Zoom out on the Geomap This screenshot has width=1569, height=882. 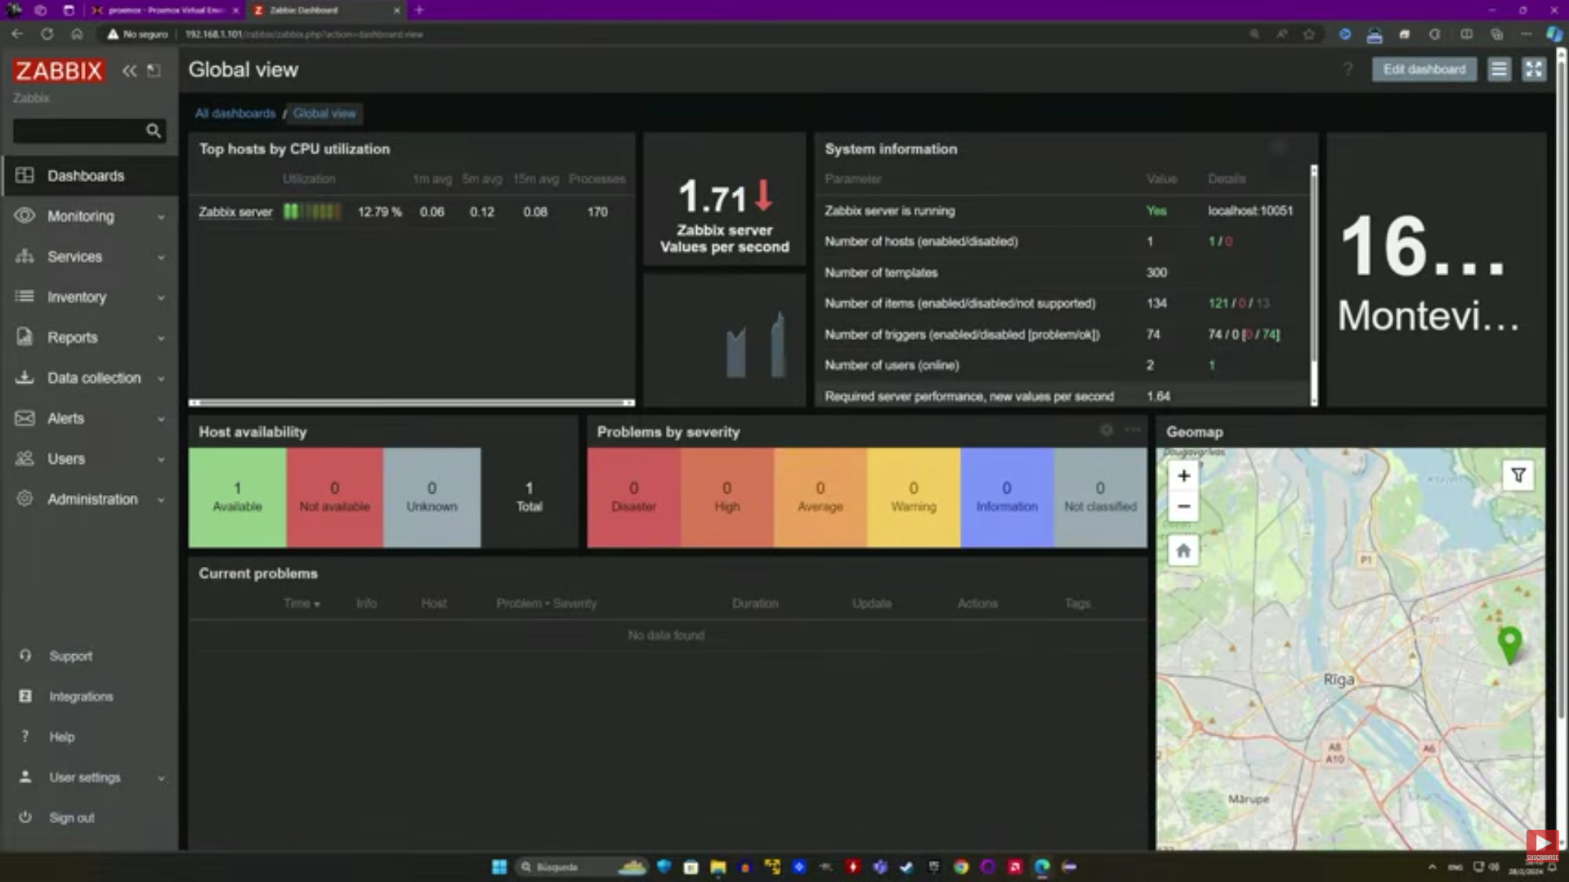(1183, 506)
